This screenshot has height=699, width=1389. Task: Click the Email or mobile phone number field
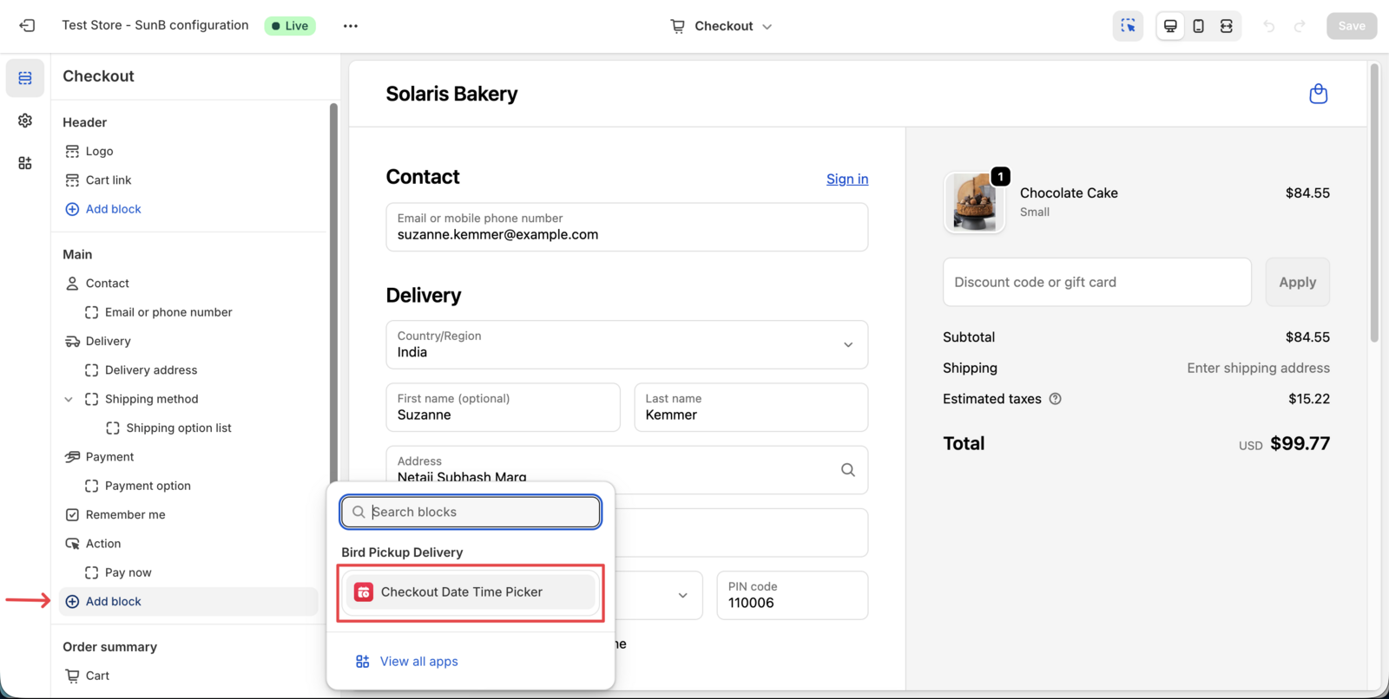coord(627,227)
